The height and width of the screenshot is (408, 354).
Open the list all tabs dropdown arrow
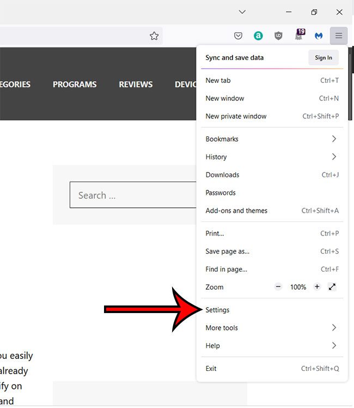pos(242,12)
